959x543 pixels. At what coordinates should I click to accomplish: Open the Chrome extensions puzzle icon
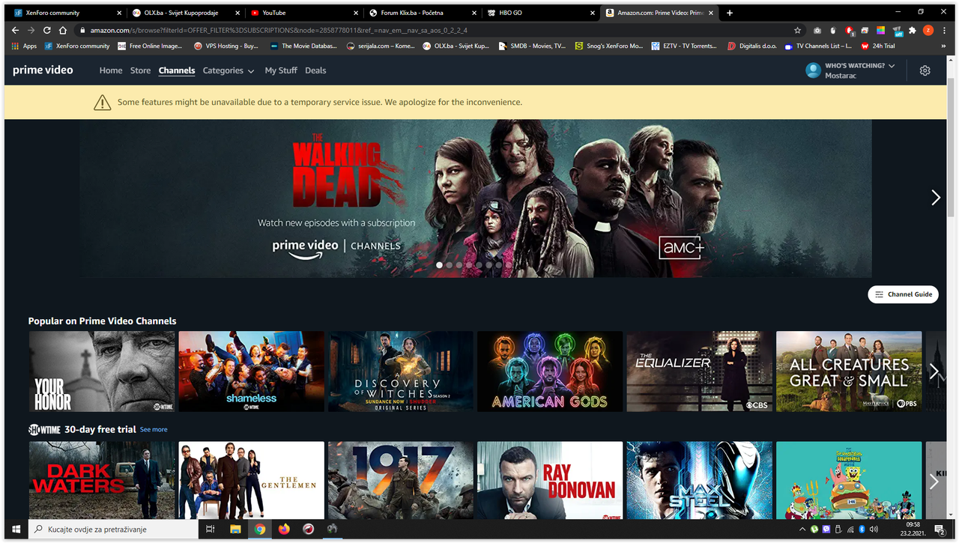pos(913,30)
